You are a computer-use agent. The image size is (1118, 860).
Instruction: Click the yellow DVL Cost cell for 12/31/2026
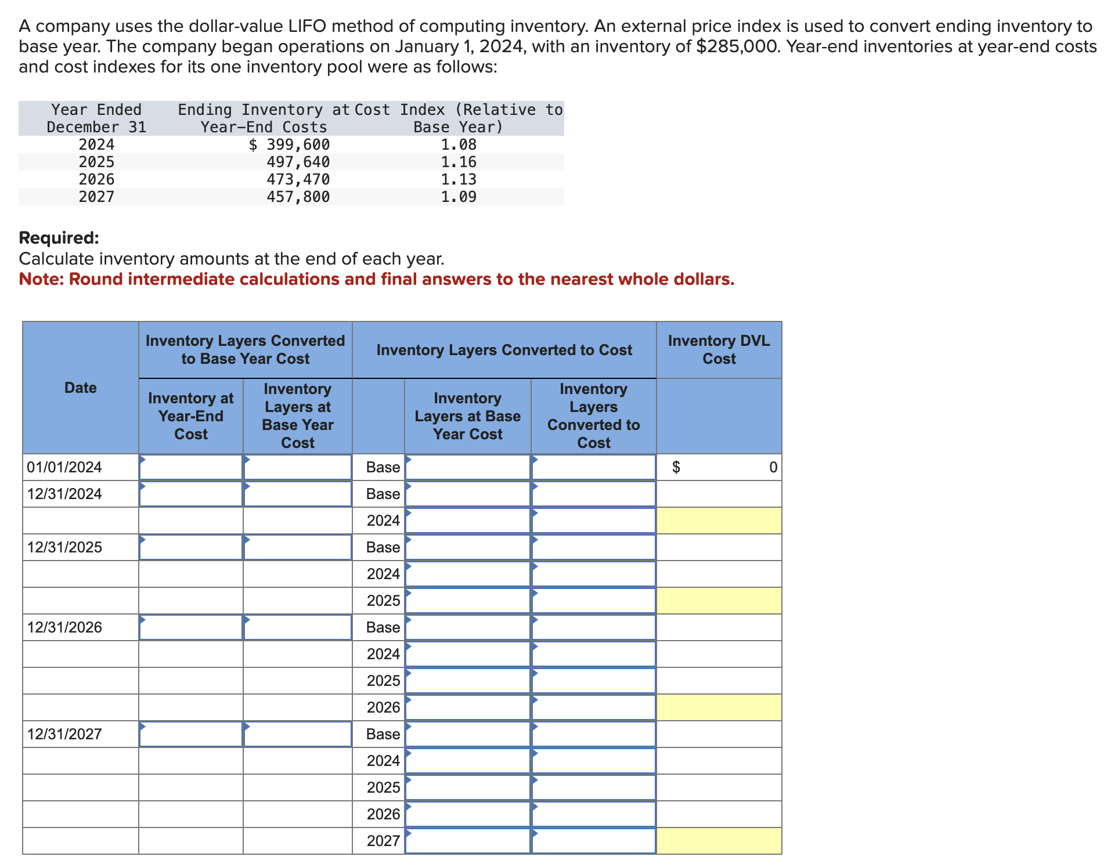coord(719,707)
